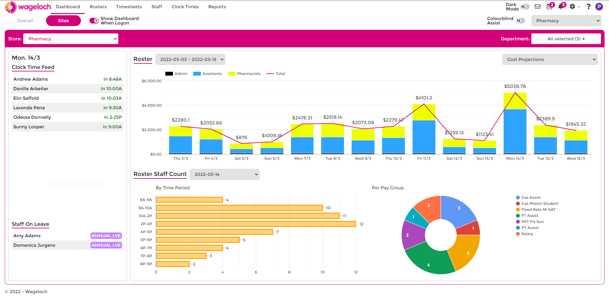Click Amy Adams ANNUAL LVE badge
609x296 pixels.
pos(106,236)
